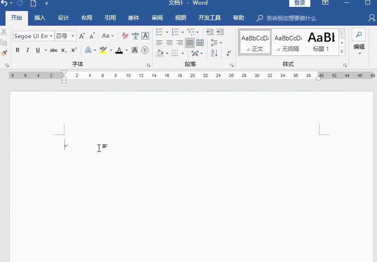377x262 pixels.
Task: Apply the 标题 1 style
Action: click(321, 42)
